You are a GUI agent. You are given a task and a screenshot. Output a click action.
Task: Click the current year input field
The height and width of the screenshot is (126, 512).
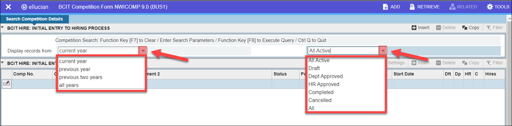[98, 51]
